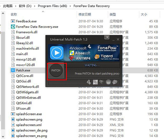Select the Tipard dice icon in footer

point(115,82)
